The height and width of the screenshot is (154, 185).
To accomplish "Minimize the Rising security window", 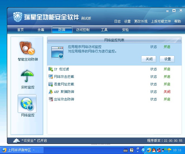I will point(167,11).
